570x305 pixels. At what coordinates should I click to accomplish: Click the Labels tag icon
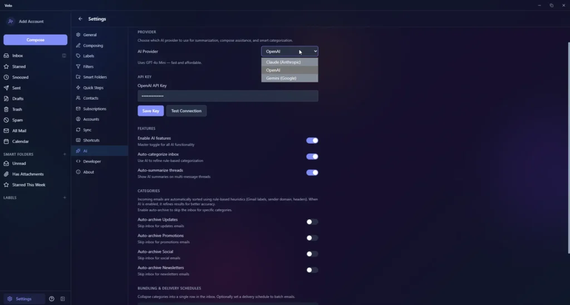(x=78, y=56)
